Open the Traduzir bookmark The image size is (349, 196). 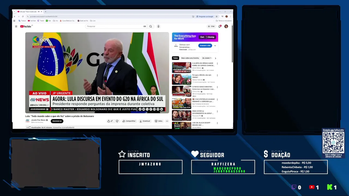(x=22, y=21)
